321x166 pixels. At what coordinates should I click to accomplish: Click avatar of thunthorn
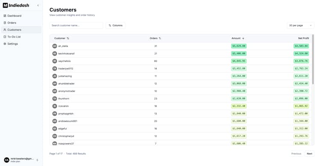(55, 99)
